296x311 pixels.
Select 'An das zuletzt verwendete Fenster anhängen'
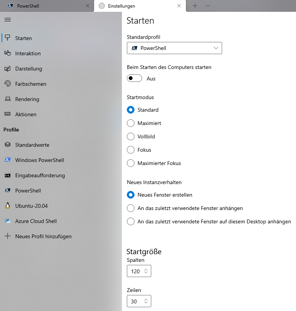point(131,208)
